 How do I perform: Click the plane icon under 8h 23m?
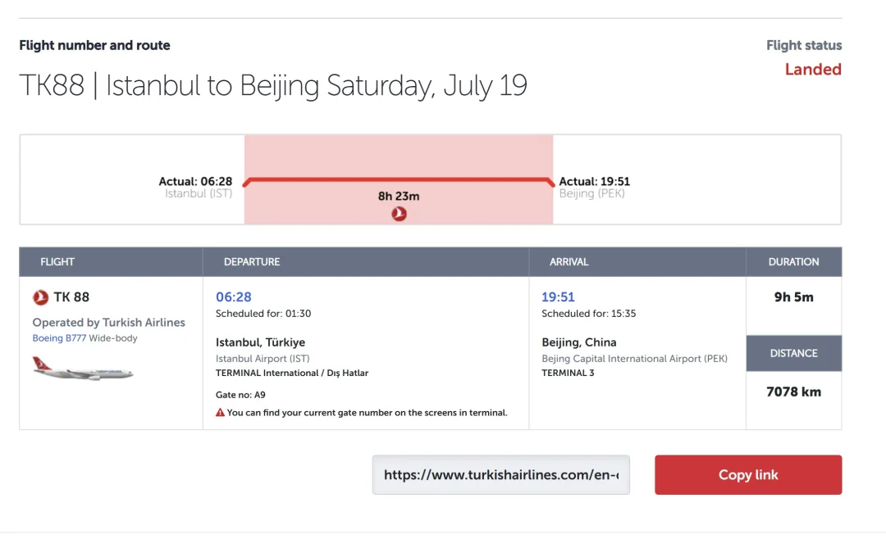(399, 214)
